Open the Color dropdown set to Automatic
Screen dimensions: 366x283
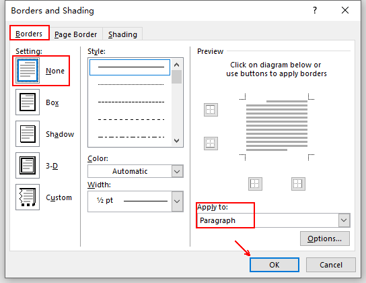135,171
